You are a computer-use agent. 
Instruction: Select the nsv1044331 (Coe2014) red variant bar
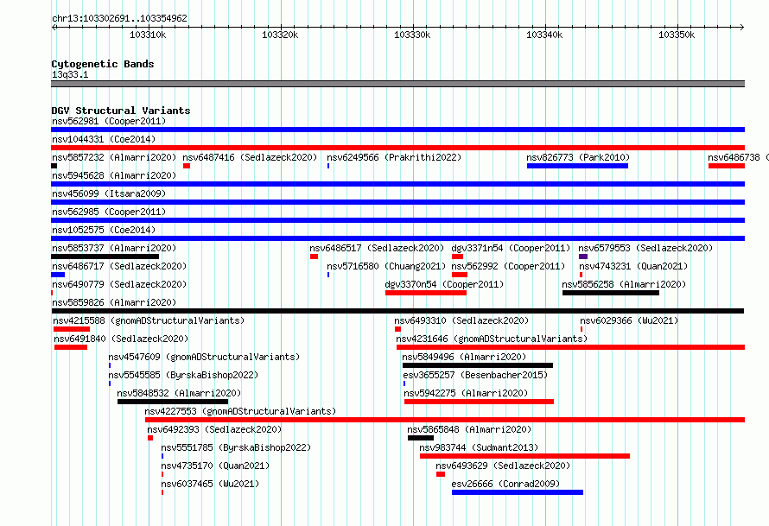tap(397, 148)
